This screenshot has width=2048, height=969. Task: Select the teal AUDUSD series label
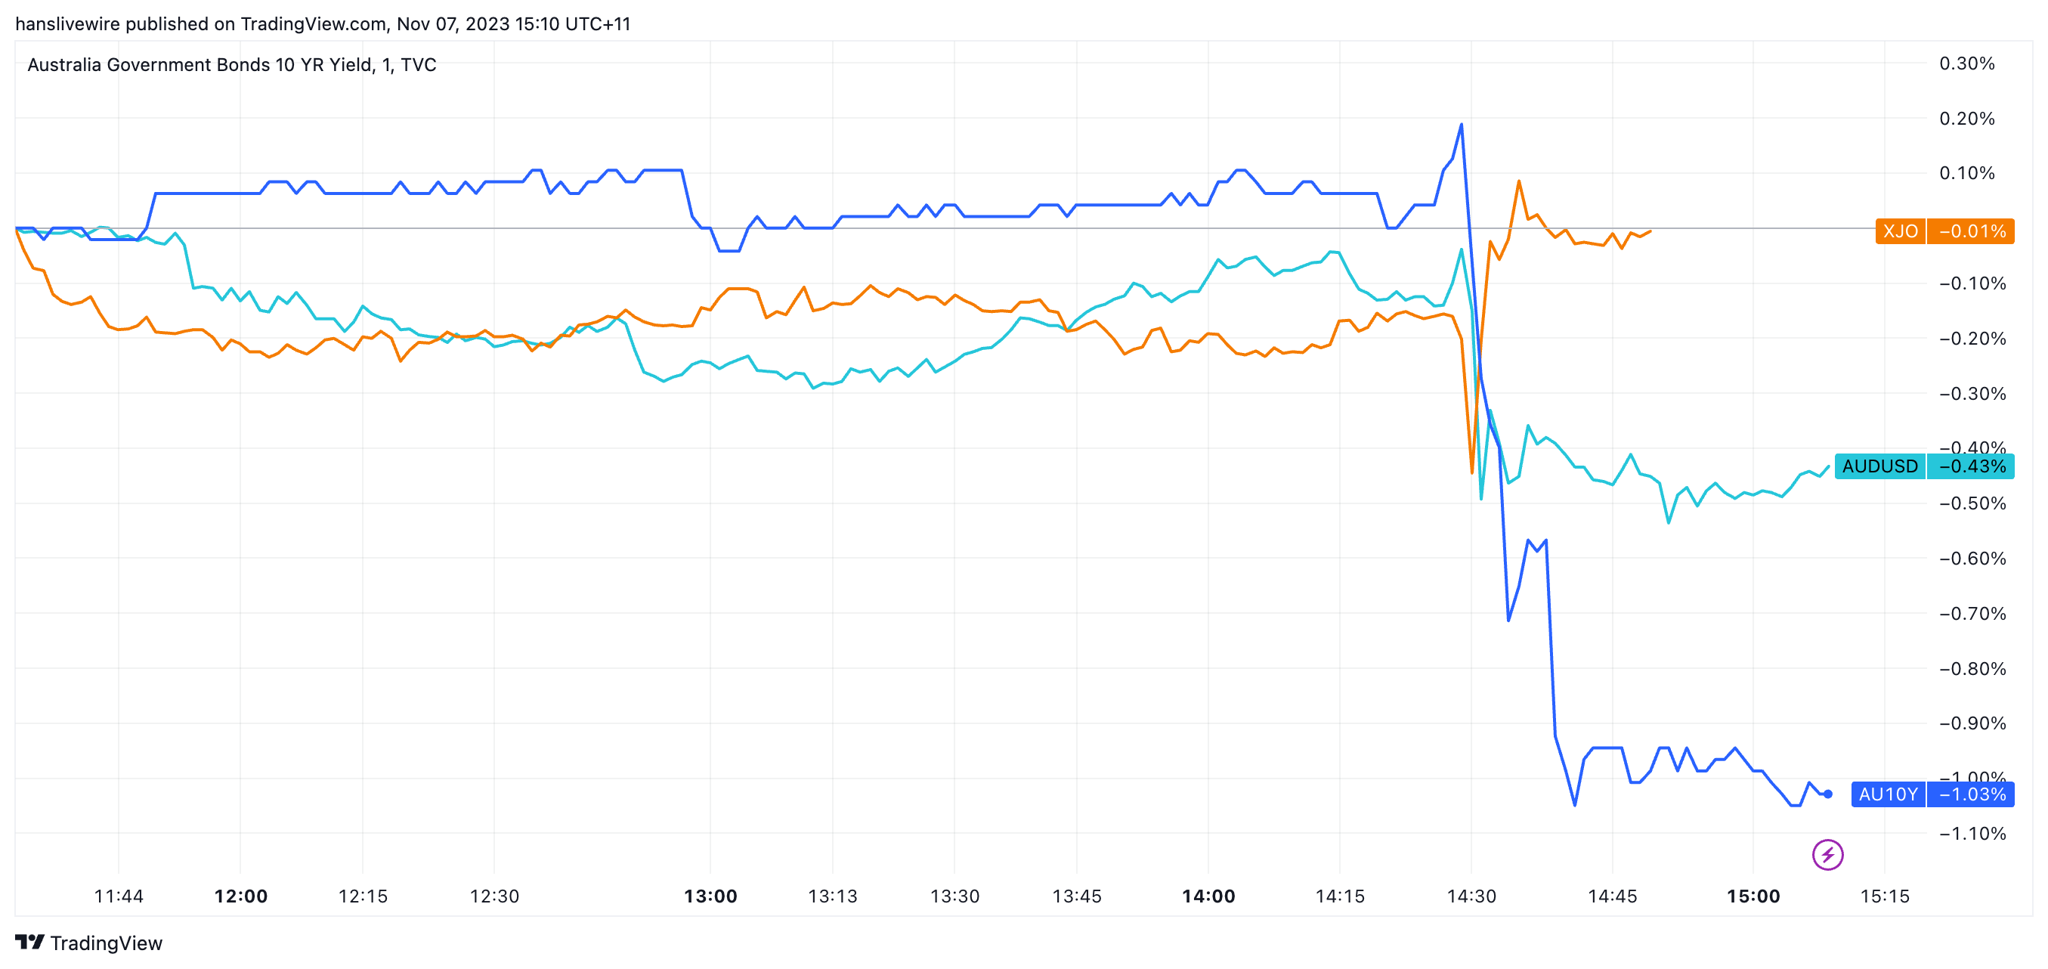[1879, 466]
